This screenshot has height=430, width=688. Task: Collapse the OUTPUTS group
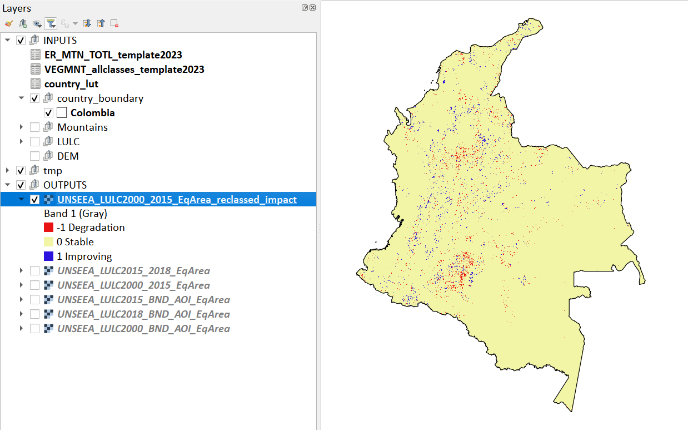(x=8, y=185)
